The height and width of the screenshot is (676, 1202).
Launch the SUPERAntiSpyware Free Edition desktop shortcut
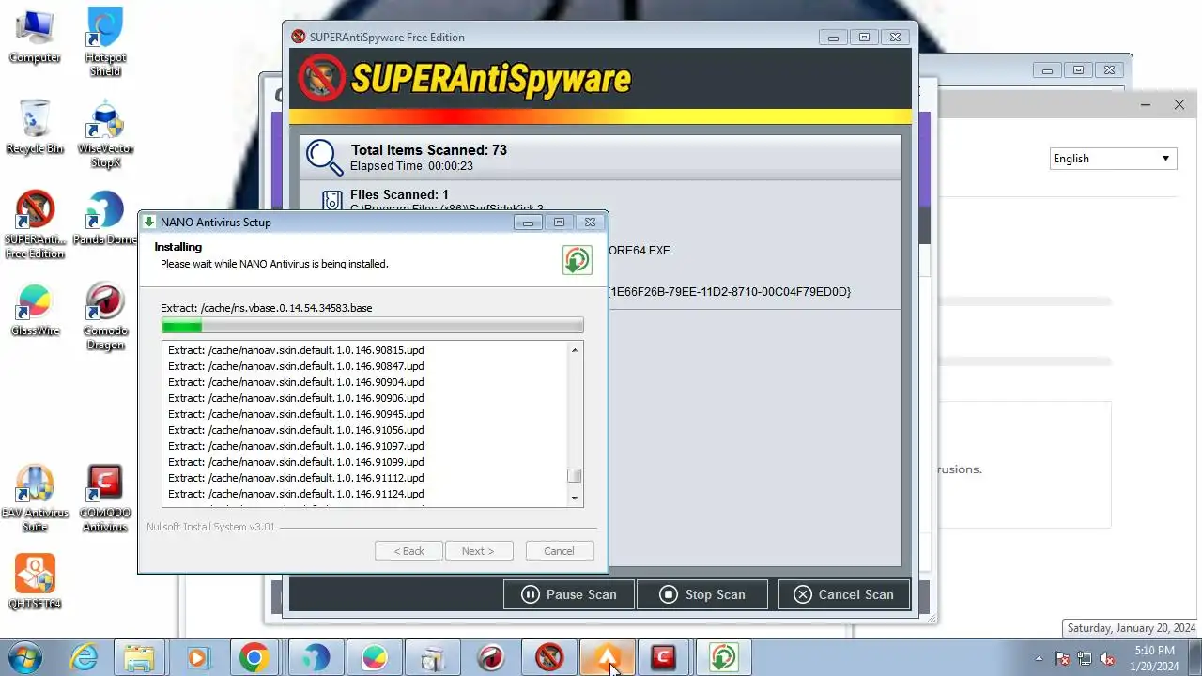[35, 224]
